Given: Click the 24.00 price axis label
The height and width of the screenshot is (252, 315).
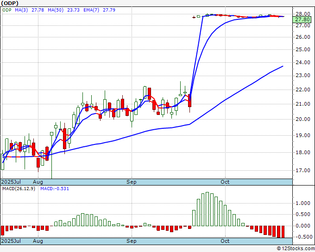Looking at the screenshot, I should (x=303, y=62).
